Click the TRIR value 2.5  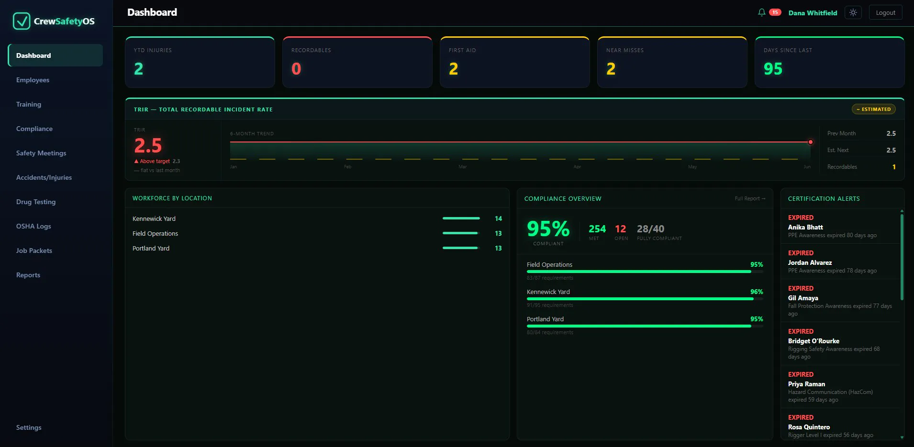(148, 145)
